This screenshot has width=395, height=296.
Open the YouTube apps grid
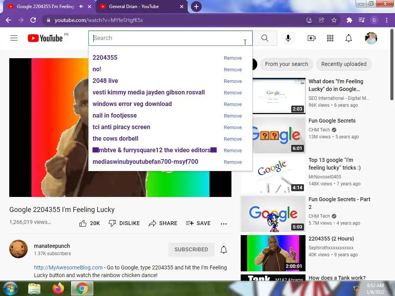click(330, 38)
